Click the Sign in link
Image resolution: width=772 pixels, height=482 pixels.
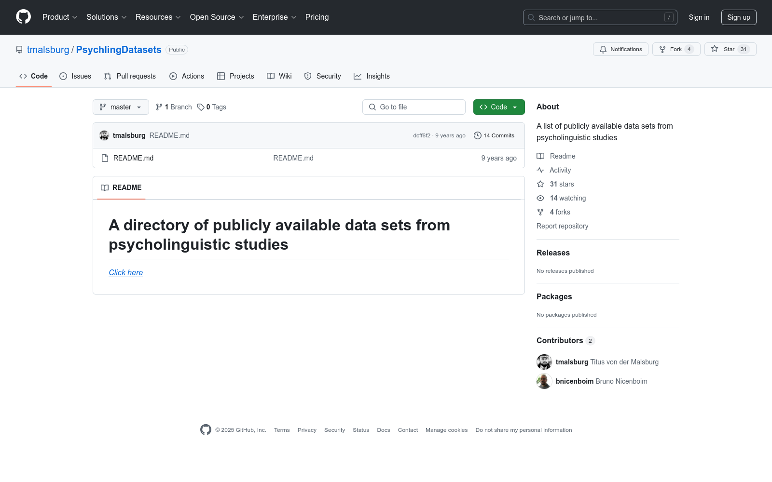click(699, 17)
